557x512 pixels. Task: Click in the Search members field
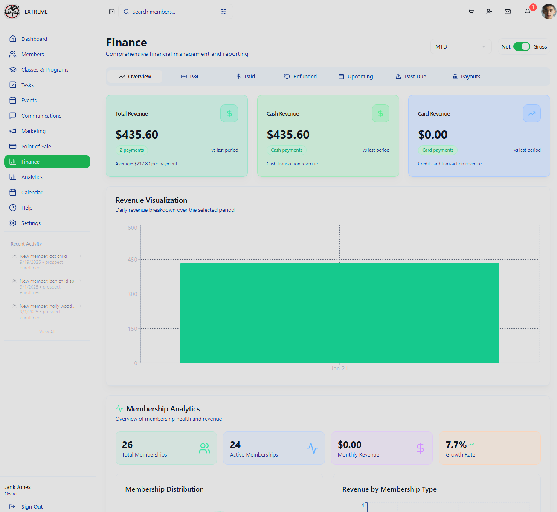tap(175, 12)
